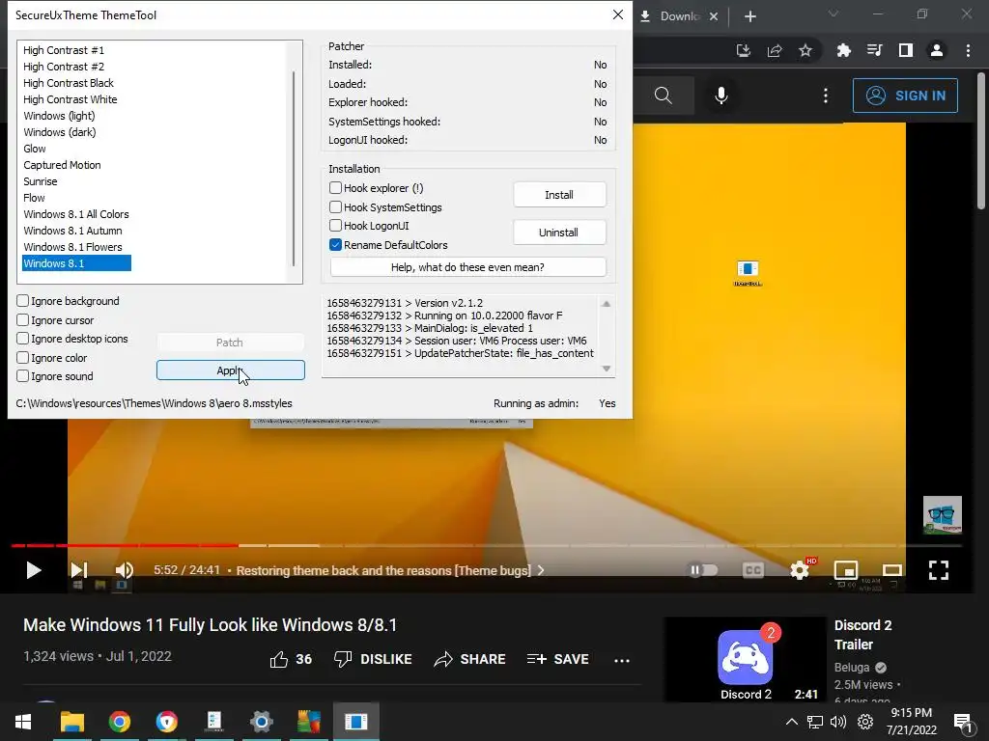The width and height of the screenshot is (989, 741).
Task: Toggle closed captions CC icon
Action: [x=753, y=570]
